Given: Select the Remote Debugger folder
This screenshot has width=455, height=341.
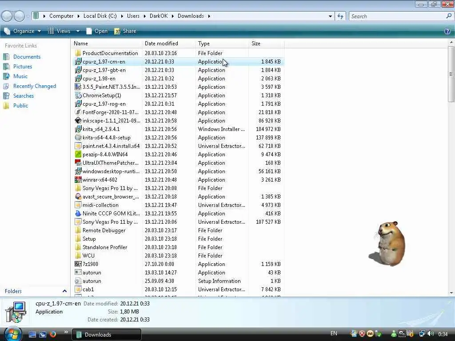Looking at the screenshot, I should 104,230.
